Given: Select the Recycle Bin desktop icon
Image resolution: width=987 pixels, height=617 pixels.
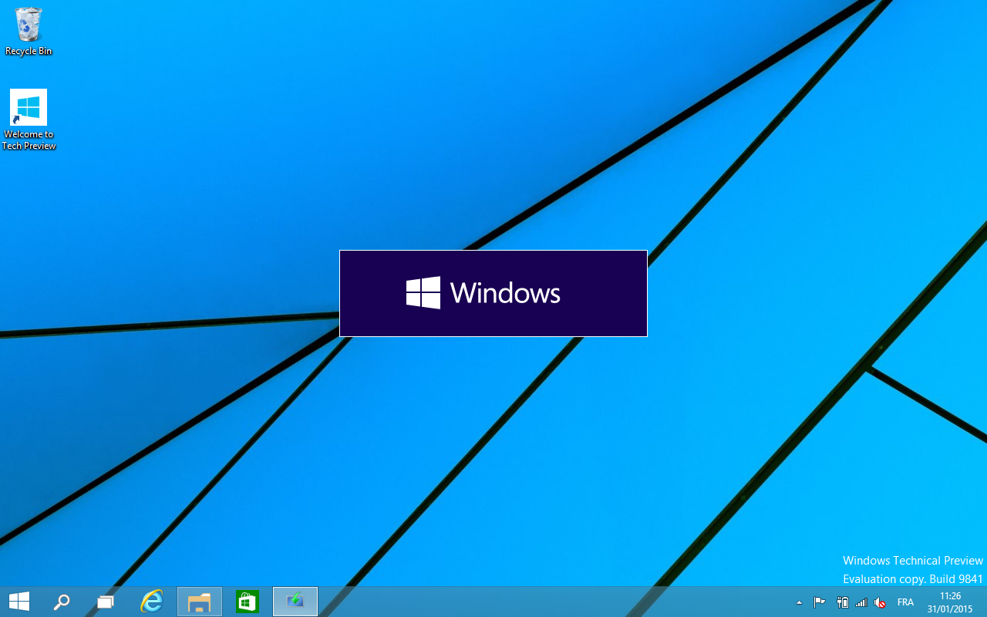Looking at the screenshot, I should tap(29, 31).
